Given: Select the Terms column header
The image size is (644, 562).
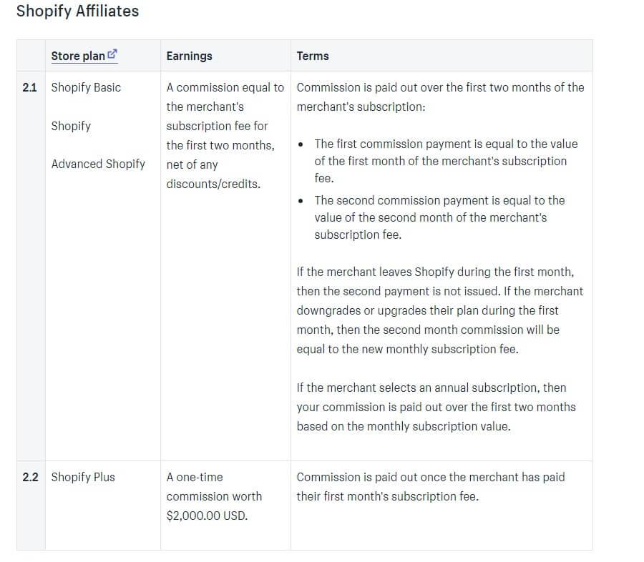Looking at the screenshot, I should point(313,56).
